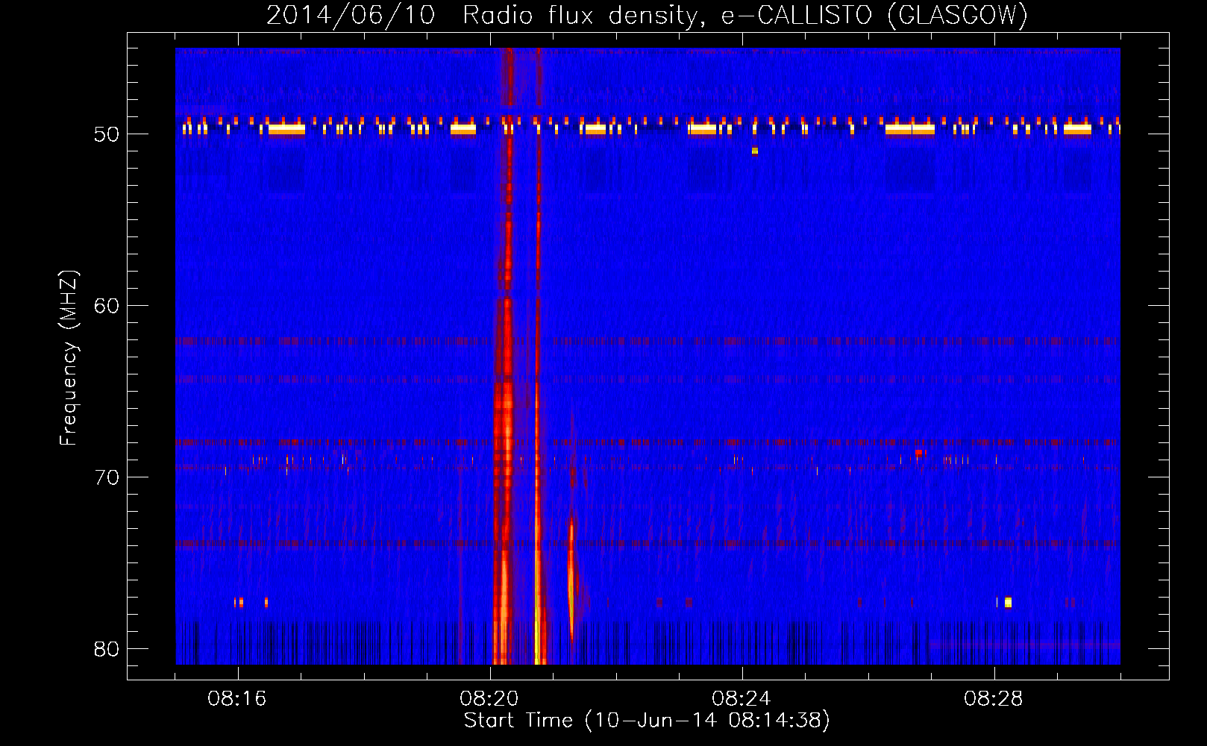Image resolution: width=1207 pixels, height=746 pixels.
Task: Click the '08:24' time tick label
Action: (742, 699)
